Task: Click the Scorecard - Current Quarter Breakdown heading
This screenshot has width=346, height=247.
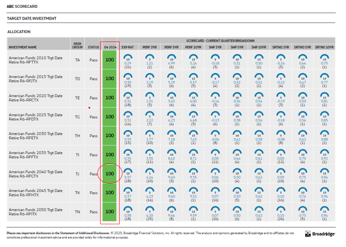Action: point(220,41)
